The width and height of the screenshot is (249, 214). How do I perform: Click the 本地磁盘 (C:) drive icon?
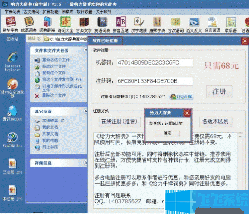click(x=37, y=121)
